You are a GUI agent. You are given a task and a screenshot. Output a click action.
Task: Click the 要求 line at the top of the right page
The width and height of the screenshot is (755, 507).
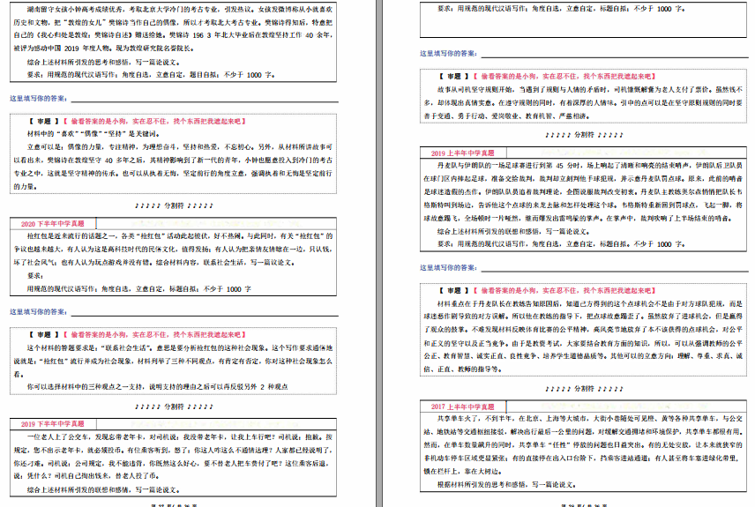(561, 9)
